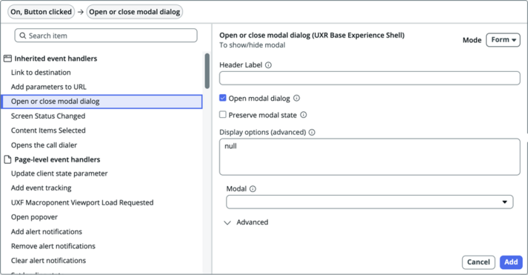Click the Inherited event handlers section icon

7,59
